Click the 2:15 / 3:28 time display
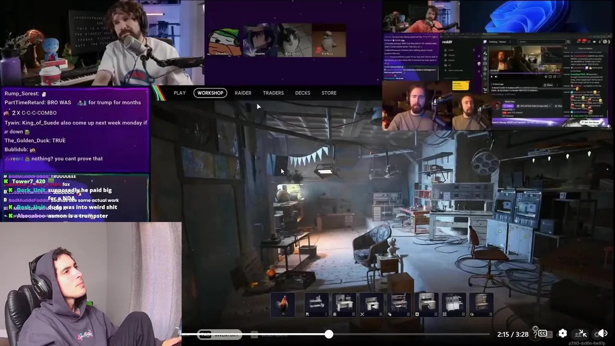 pos(513,334)
